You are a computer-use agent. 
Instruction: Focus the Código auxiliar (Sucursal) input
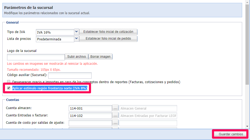pyautogui.click(x=70, y=76)
